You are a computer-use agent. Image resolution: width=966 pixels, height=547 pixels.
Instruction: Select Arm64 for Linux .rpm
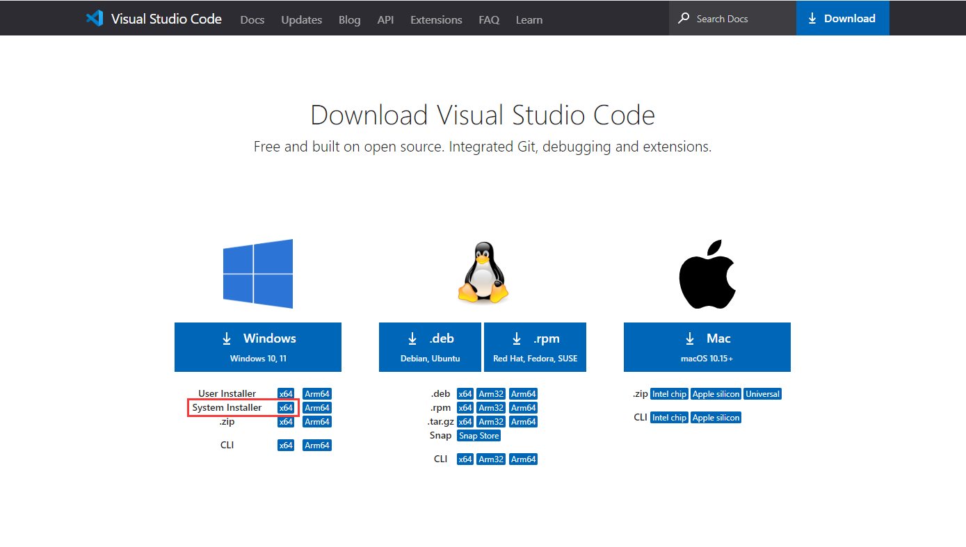[x=524, y=408]
